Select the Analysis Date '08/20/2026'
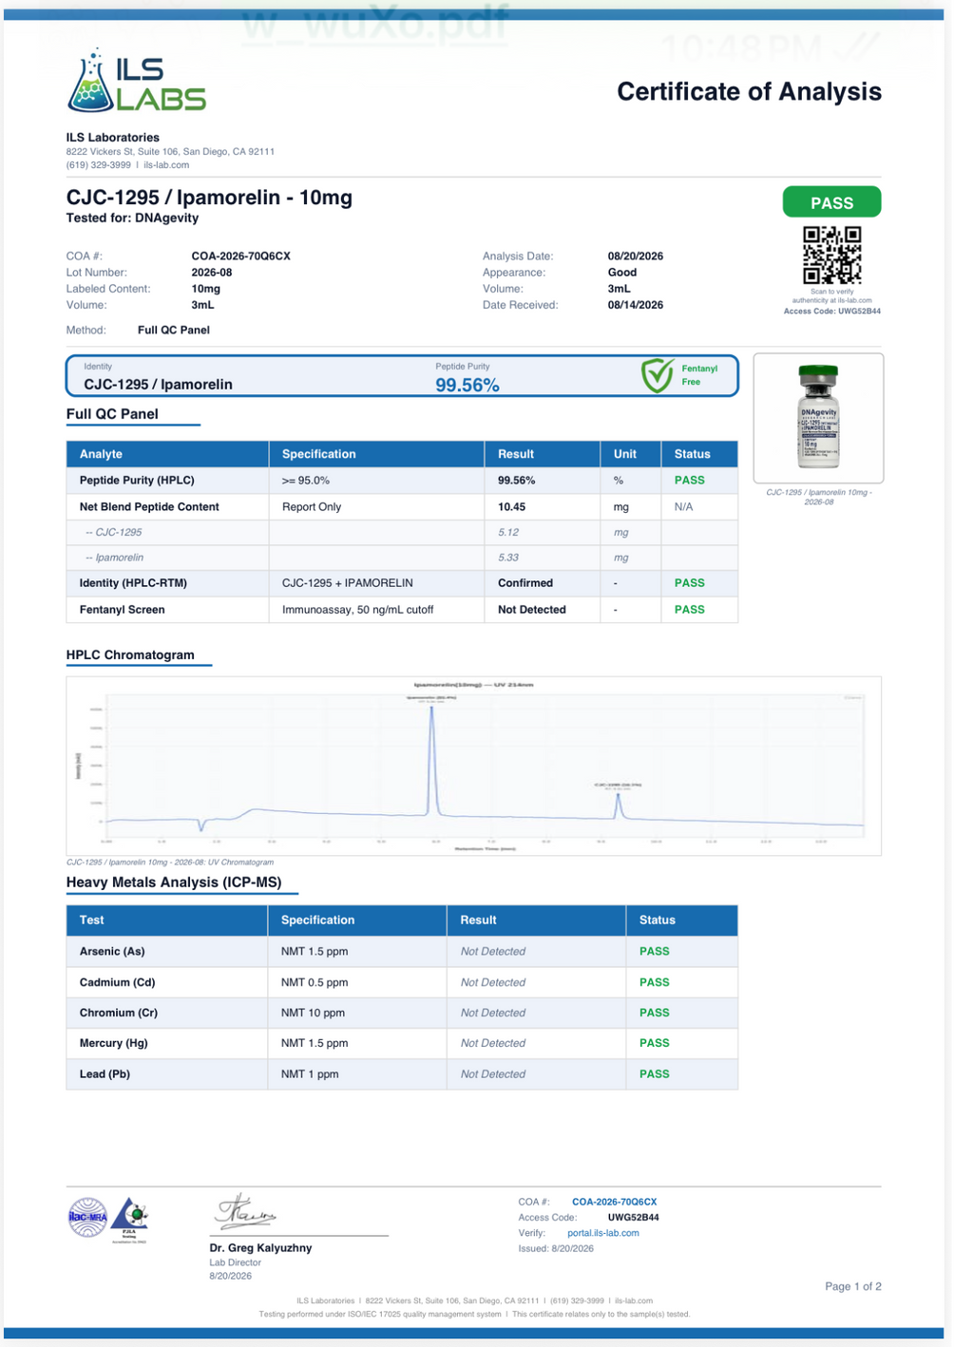This screenshot has width=973, height=1347. point(636,256)
